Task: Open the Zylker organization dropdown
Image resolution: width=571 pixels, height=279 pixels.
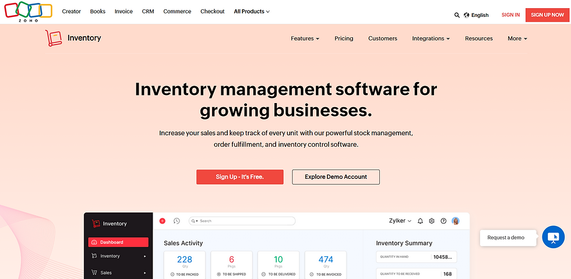Action: pos(400,221)
